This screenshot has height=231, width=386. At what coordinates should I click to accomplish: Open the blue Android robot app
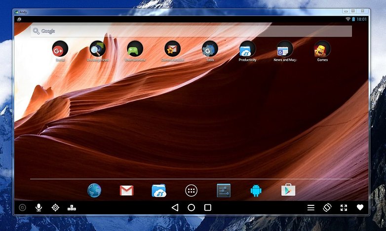click(x=256, y=191)
